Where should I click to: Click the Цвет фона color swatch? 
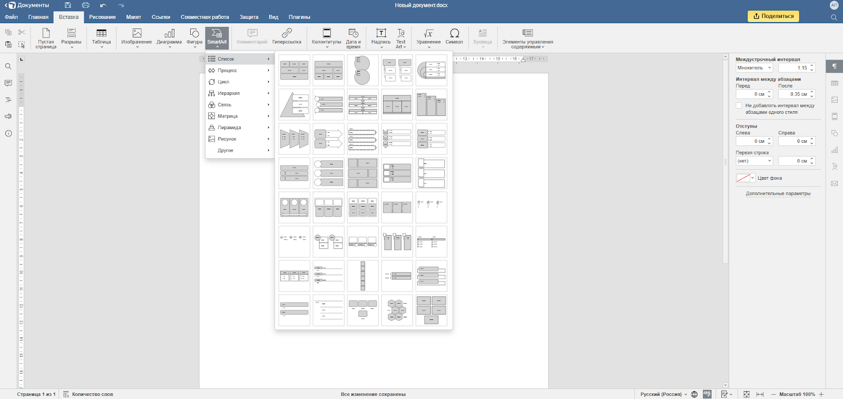(743, 178)
